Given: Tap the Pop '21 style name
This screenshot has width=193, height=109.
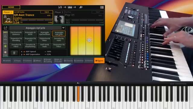Looking at the screenshot, I should coord(70,15).
